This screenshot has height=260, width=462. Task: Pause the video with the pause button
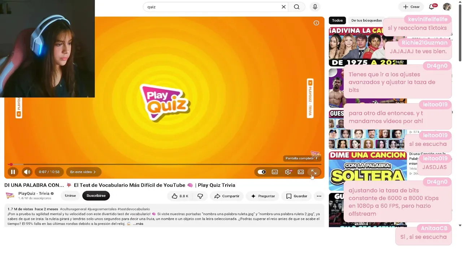pos(13,172)
